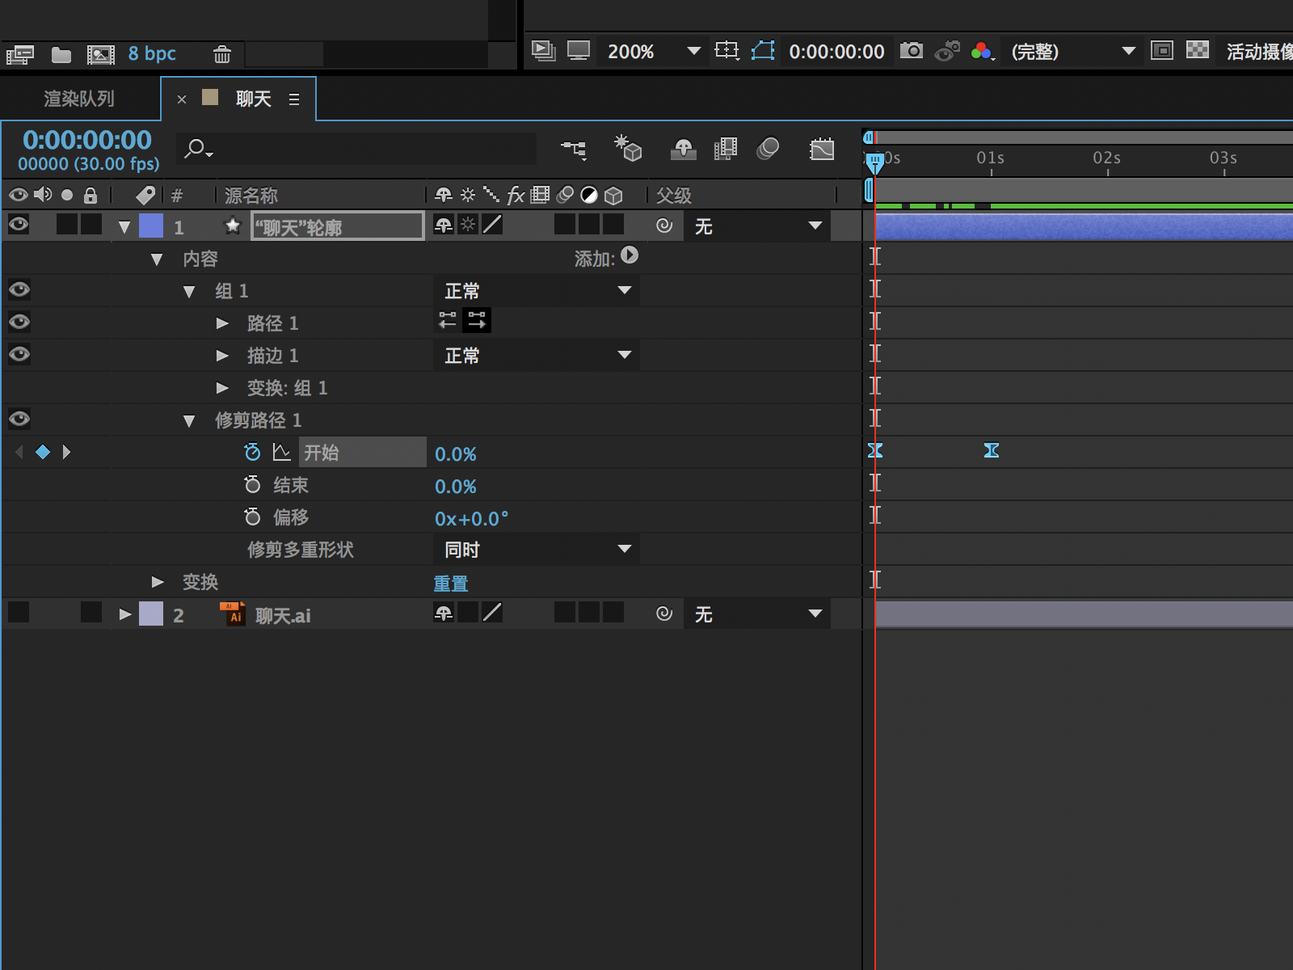Open 描边 1 blend mode dropdown

click(x=537, y=356)
